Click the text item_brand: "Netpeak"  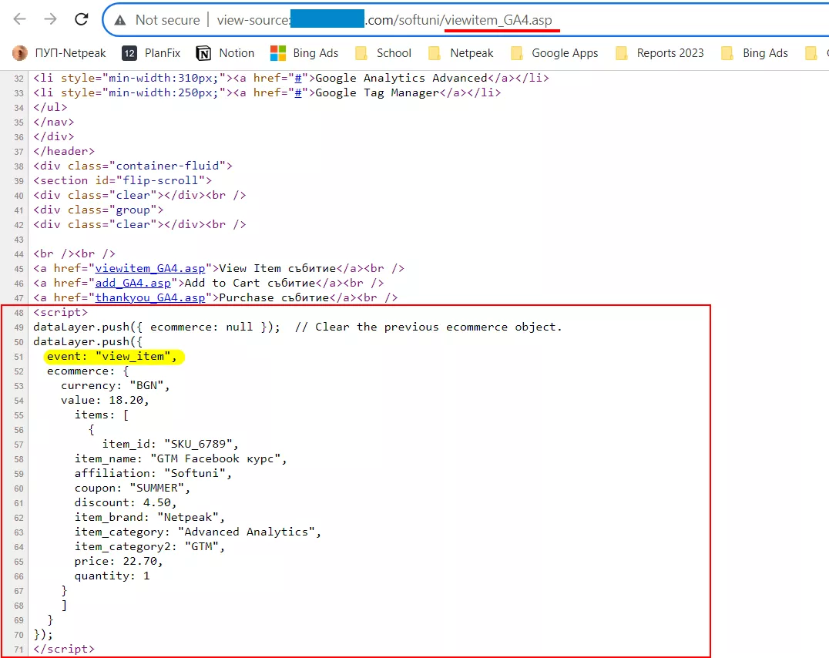149,517
